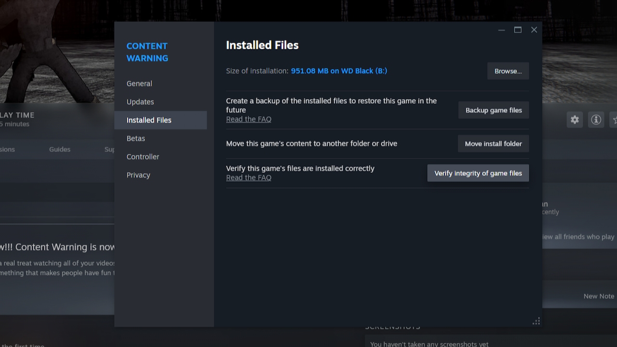Maximize the properties window
The image size is (617, 347).
[x=518, y=30]
